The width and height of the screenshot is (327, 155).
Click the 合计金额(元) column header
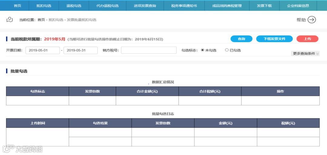pos(147,91)
